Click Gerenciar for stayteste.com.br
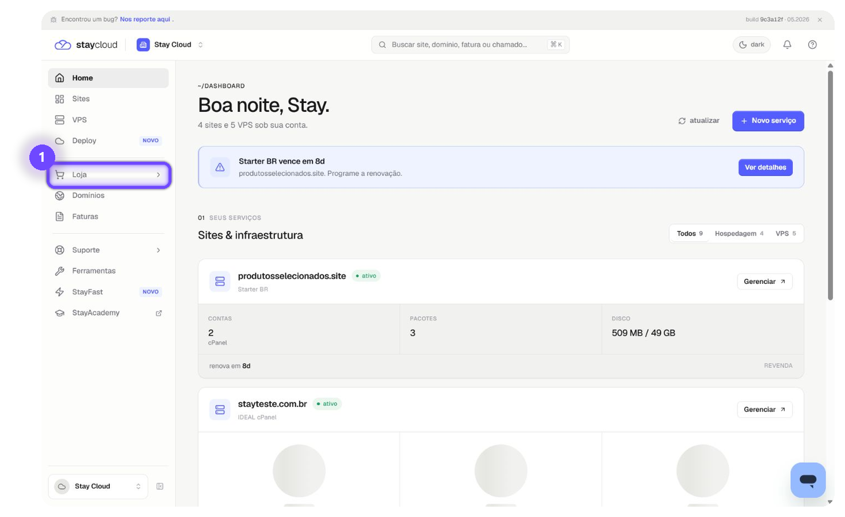This screenshot has width=845, height=517. click(x=764, y=410)
